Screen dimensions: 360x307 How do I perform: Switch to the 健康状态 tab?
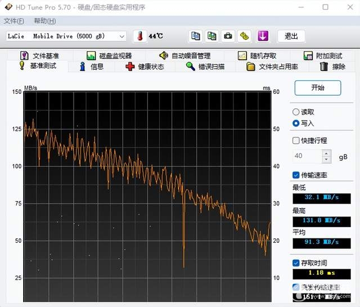(145, 67)
